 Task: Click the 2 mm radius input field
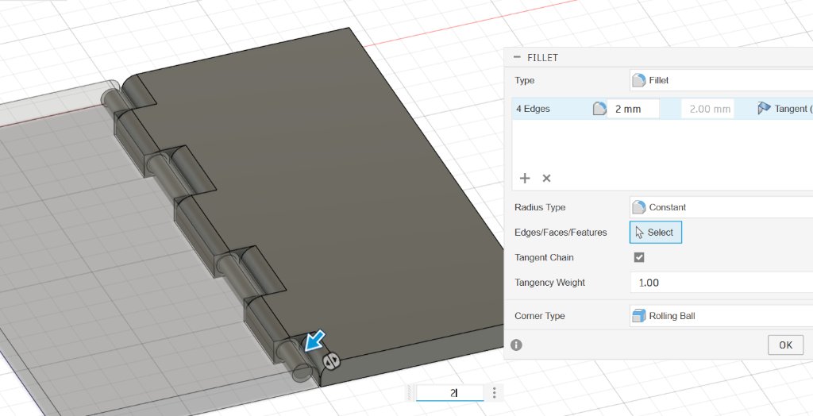tap(633, 109)
